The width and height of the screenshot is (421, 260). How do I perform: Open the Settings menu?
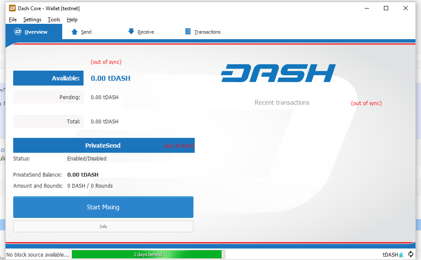click(32, 20)
